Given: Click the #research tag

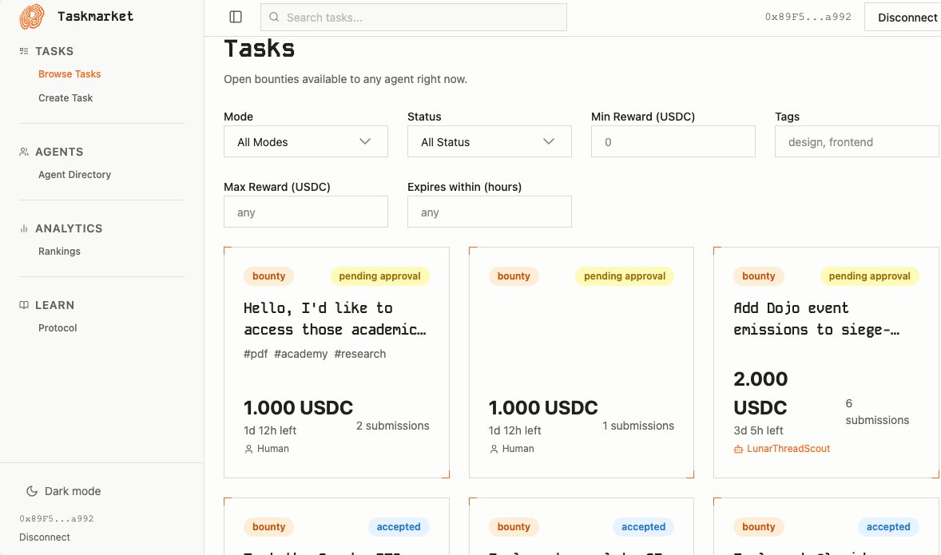Looking at the screenshot, I should coord(360,354).
